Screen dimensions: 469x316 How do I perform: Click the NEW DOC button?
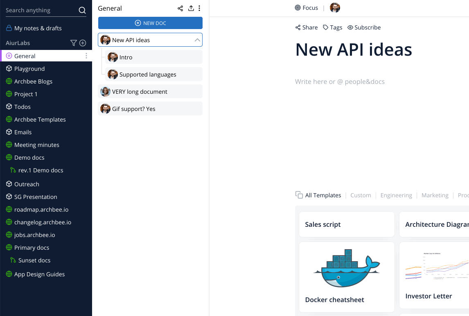150,23
